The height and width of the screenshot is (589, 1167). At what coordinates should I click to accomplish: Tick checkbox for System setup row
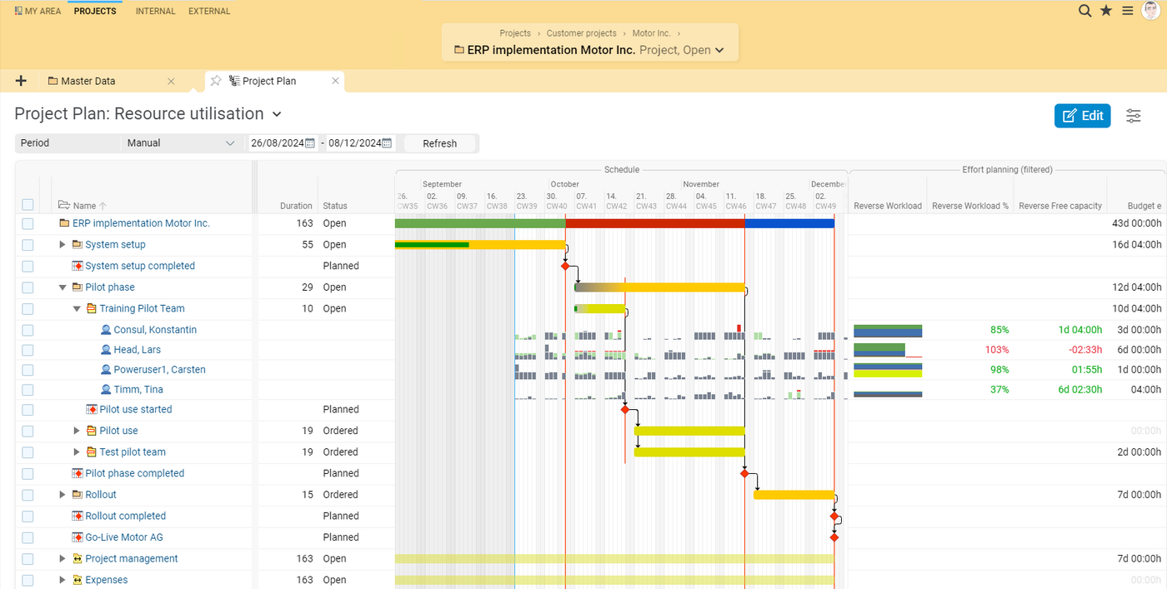(x=28, y=245)
